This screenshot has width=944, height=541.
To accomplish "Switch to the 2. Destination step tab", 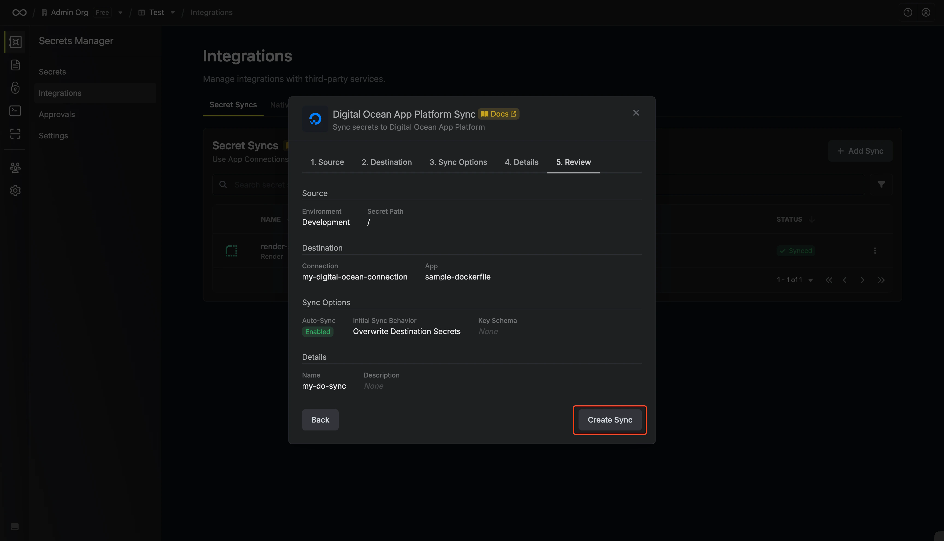I will [x=387, y=162].
